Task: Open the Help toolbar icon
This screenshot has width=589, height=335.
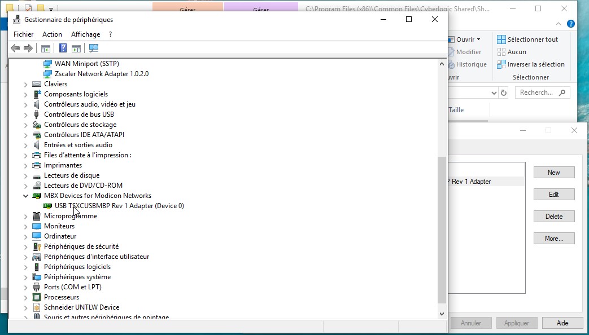Action: [63, 48]
